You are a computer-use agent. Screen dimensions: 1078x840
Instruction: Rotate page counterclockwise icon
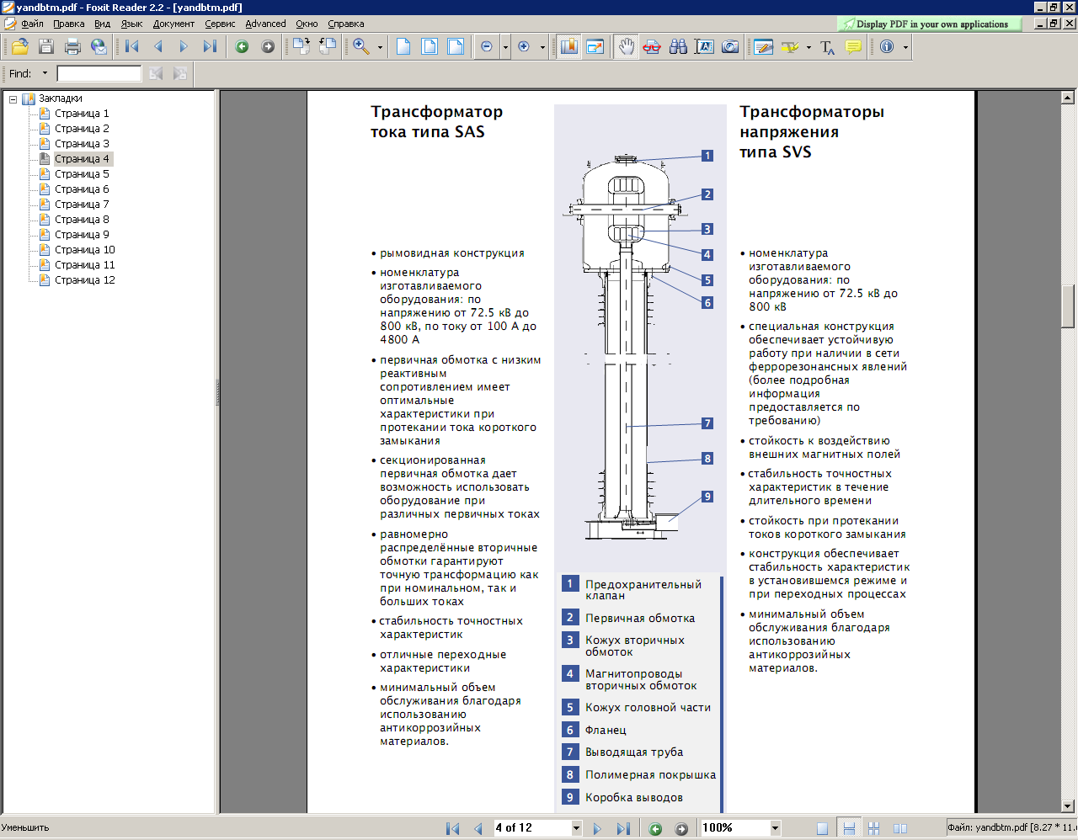[327, 47]
